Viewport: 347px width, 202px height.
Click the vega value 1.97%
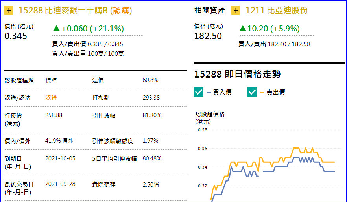click(150, 141)
